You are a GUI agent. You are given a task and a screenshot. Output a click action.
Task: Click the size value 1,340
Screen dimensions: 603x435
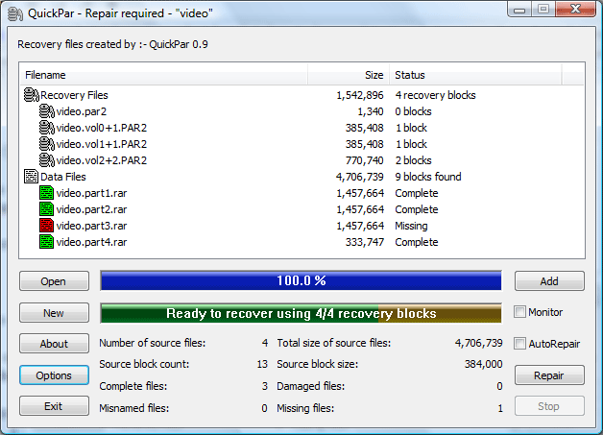(371, 111)
